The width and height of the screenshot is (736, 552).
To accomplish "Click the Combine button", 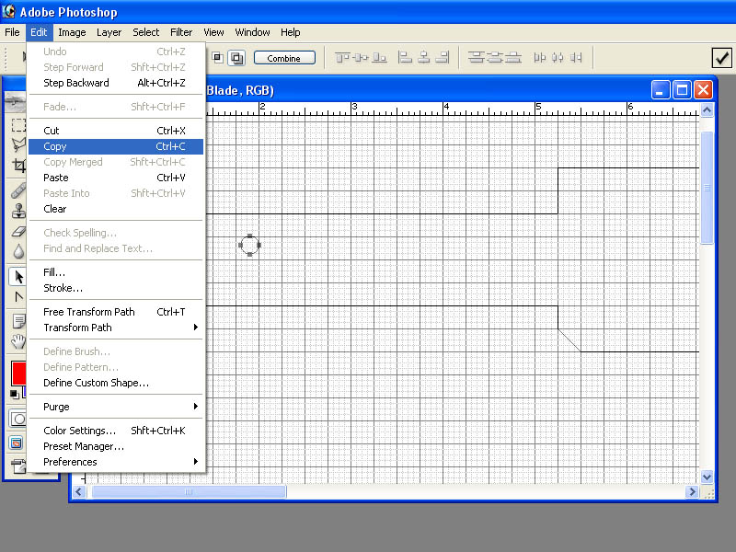I will coord(284,58).
